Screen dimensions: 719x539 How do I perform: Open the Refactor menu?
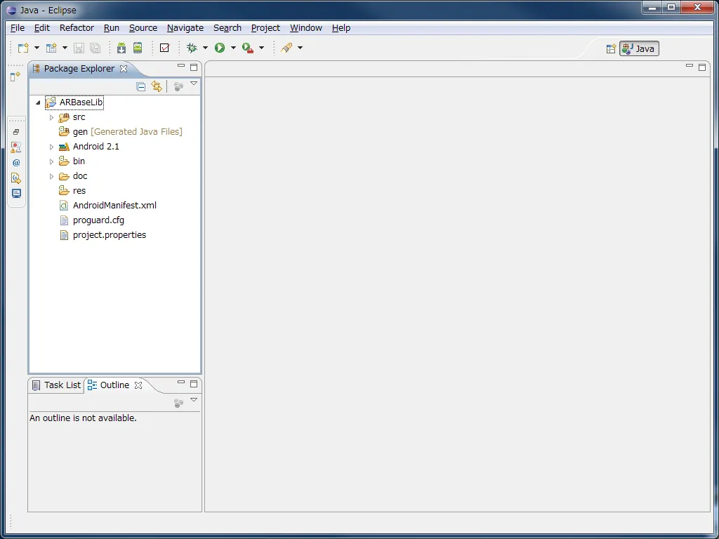coord(77,28)
